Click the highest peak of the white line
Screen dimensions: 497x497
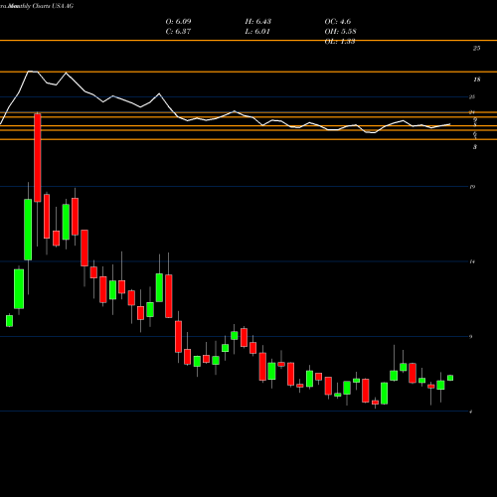pyautogui.click(x=30, y=72)
